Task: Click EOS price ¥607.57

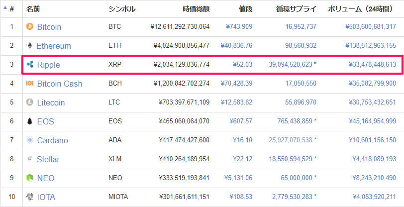Action: [241, 121]
